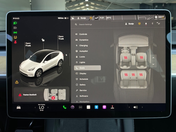Tap the white Model Y car image

click(42, 63)
